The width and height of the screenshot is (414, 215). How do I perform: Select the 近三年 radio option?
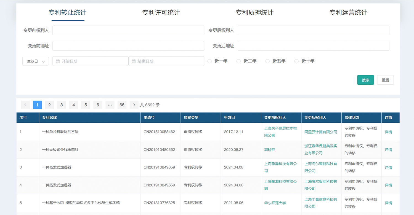246,61
